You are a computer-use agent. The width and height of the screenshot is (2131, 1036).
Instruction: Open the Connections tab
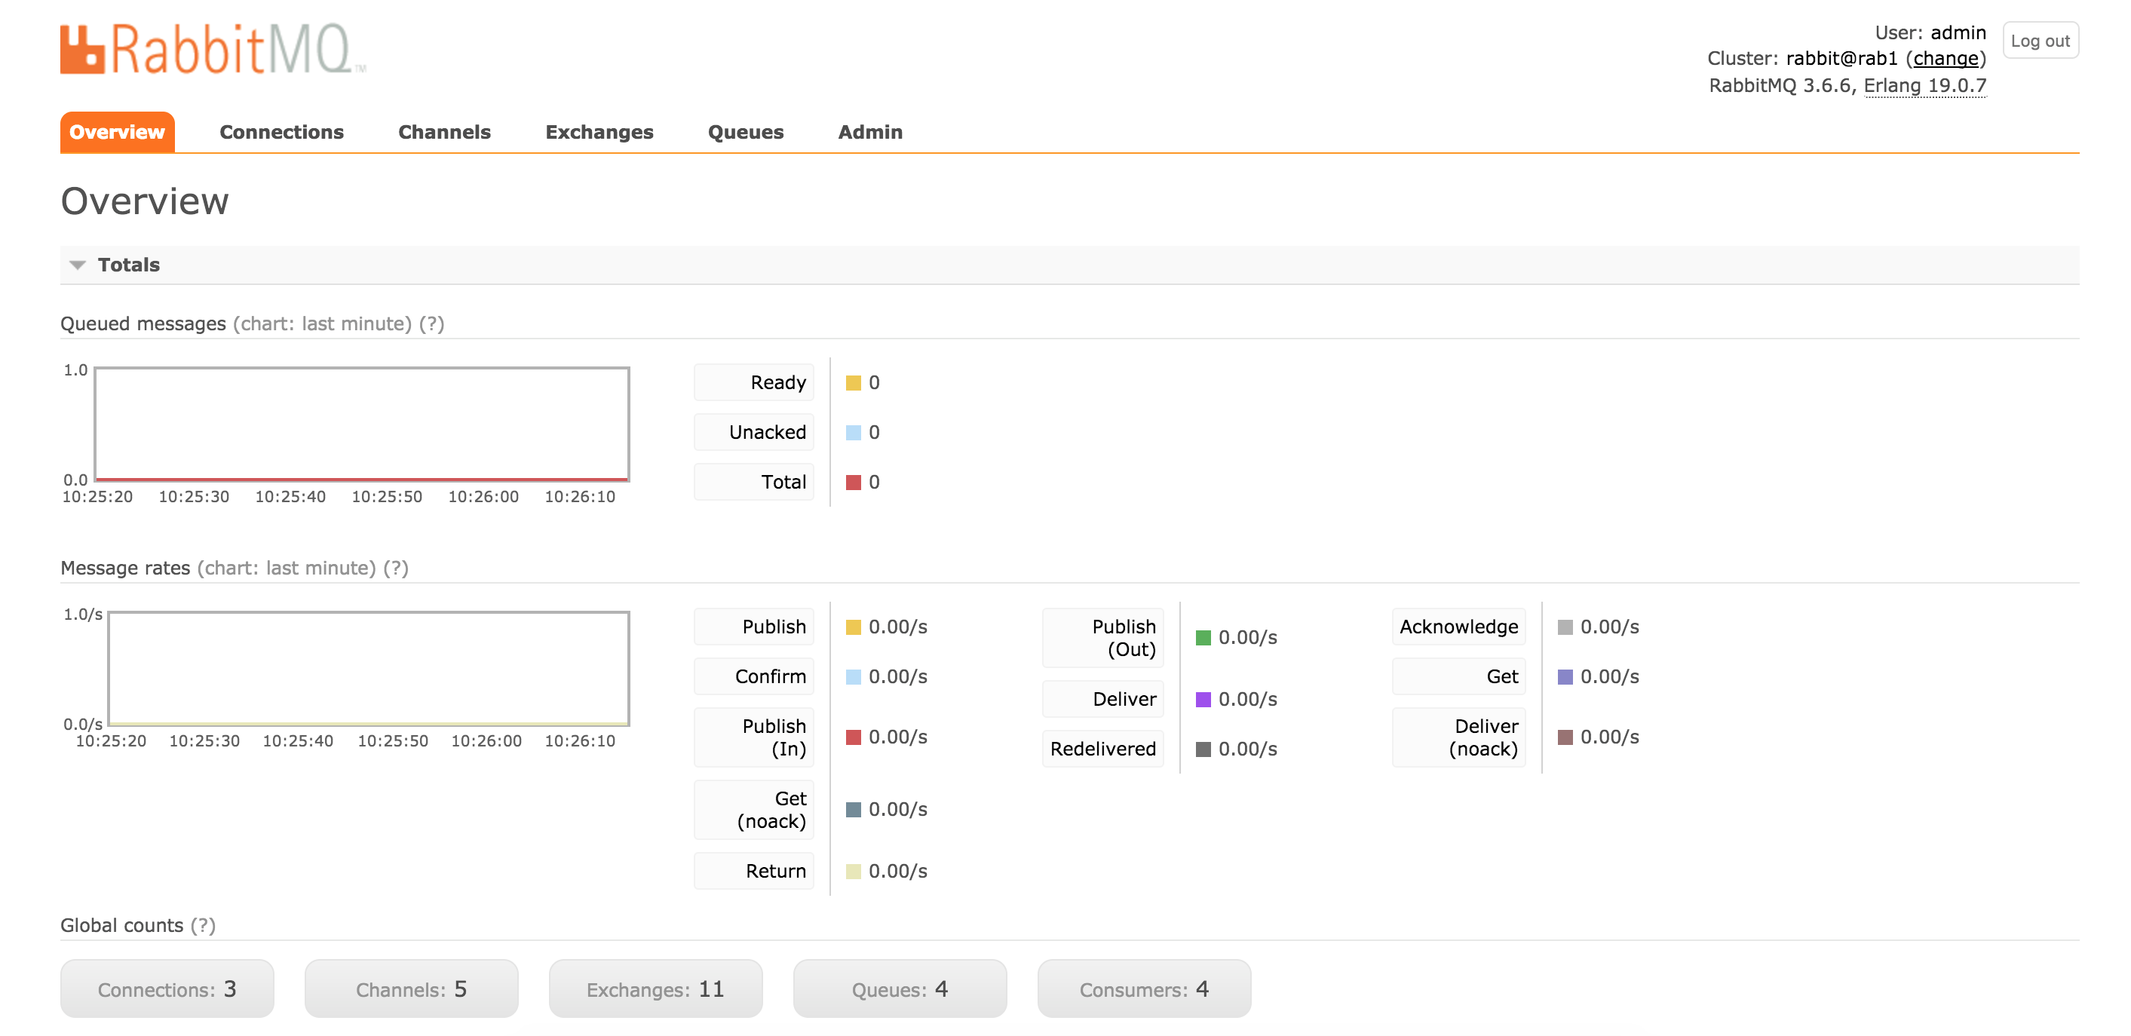tap(281, 133)
